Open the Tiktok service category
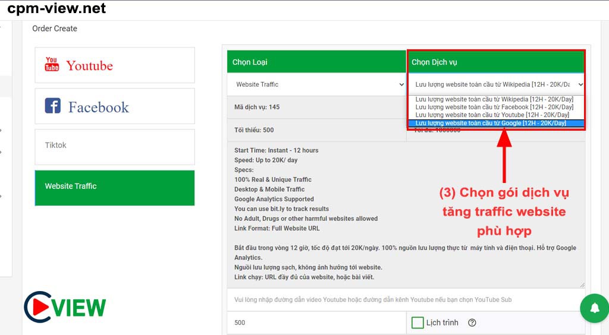The width and height of the screenshot is (609, 335). [115, 147]
